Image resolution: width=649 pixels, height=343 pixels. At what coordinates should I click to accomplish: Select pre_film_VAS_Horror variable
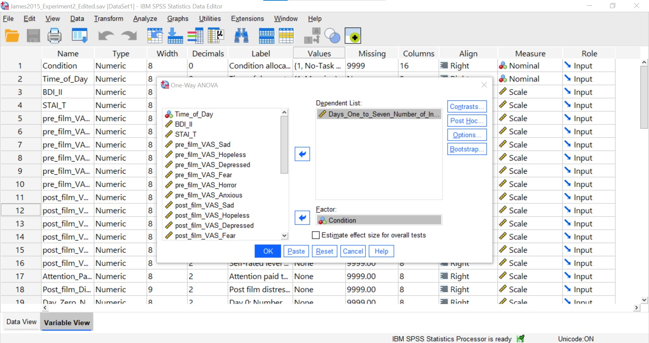point(206,185)
